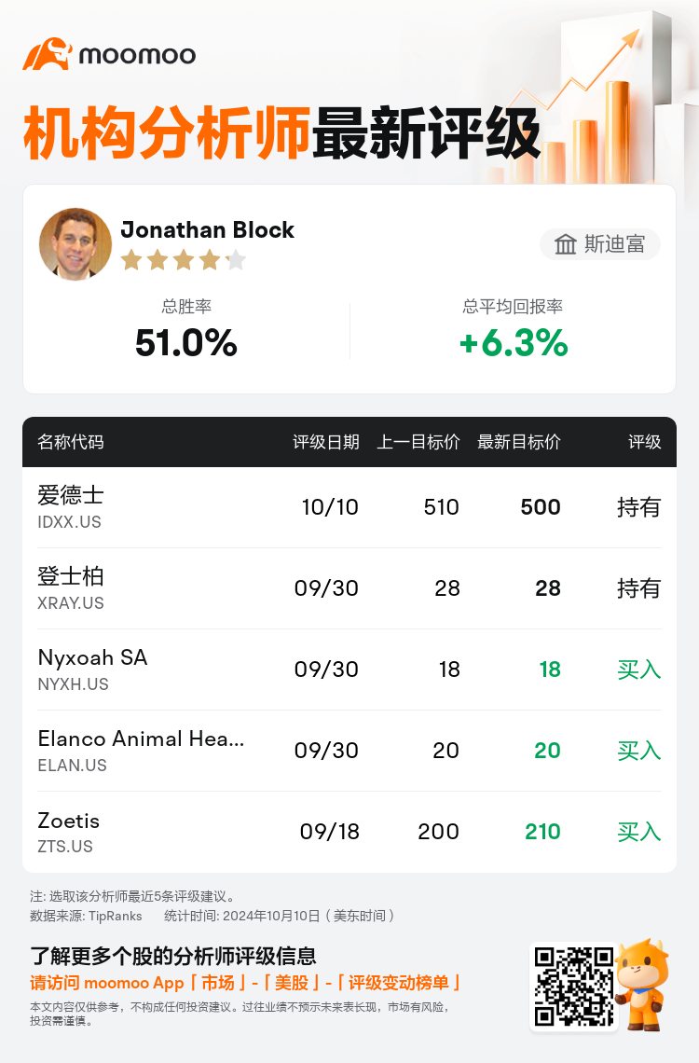The height and width of the screenshot is (1063, 699).
Task: Tap the +6.3% 总平均回报率 figure
Action: [x=514, y=342]
